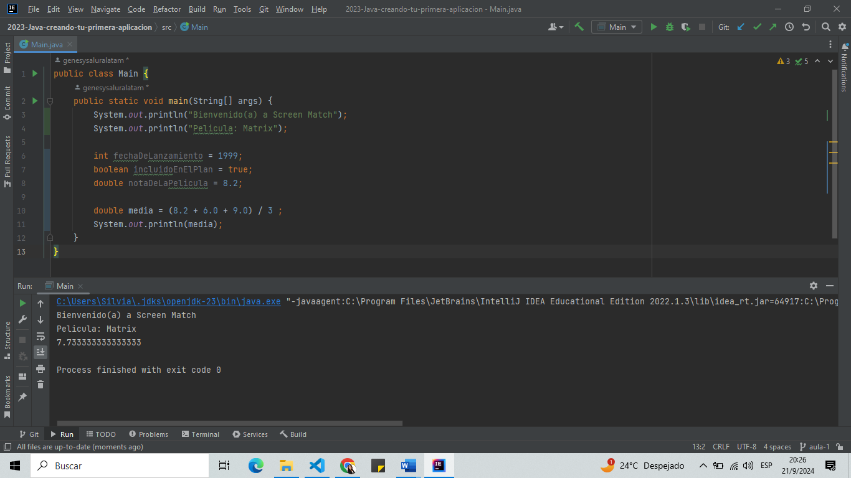The image size is (851, 478).
Task: Print the console output
Action: 40,368
